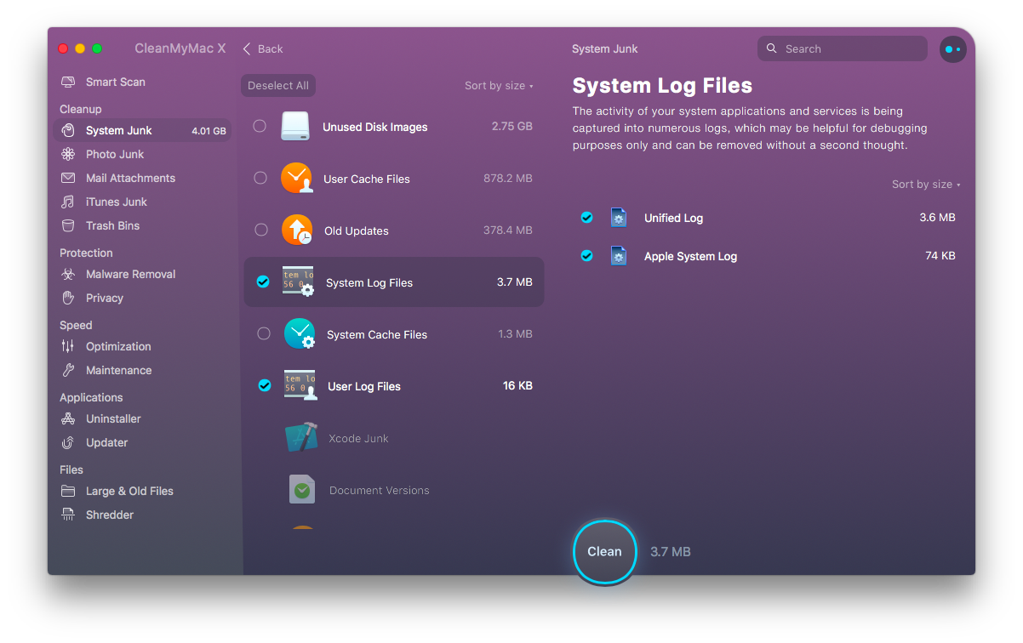Click the Updater icon in sidebar

(68, 443)
